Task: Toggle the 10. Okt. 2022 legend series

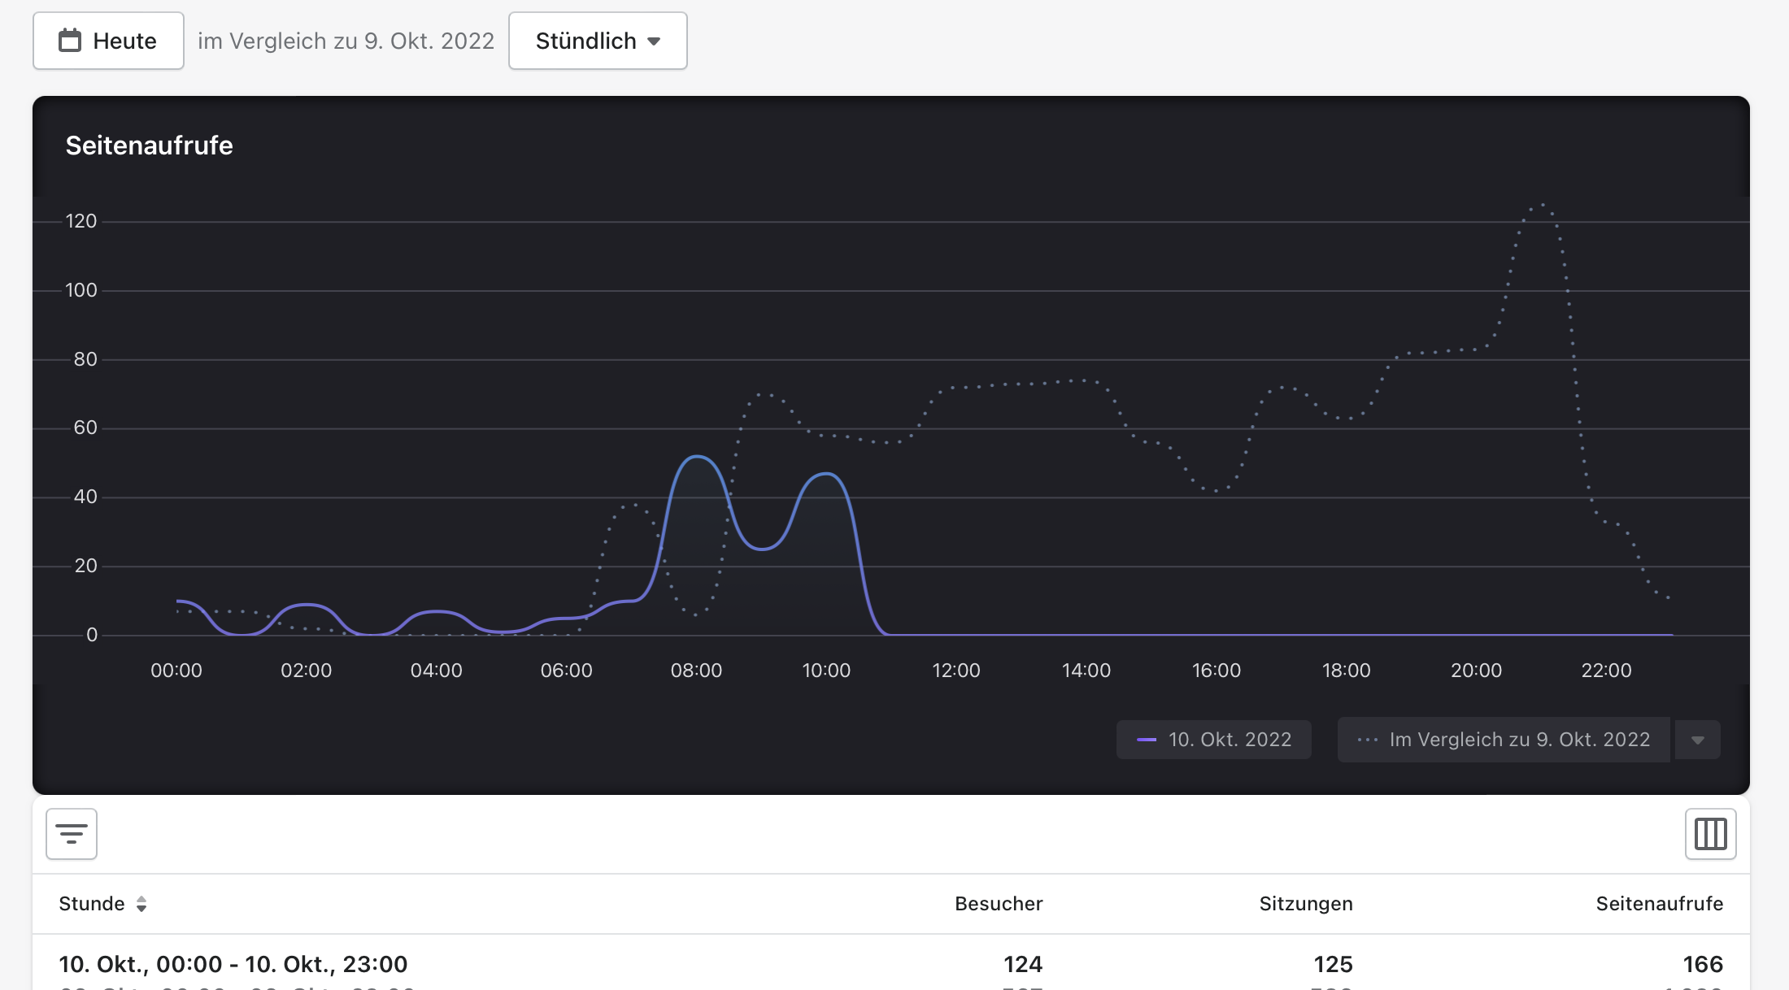Action: point(1213,740)
